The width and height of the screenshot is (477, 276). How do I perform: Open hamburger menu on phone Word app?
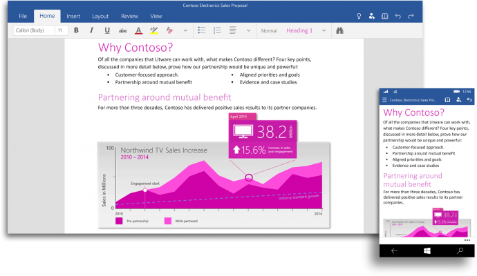pyautogui.click(x=385, y=100)
